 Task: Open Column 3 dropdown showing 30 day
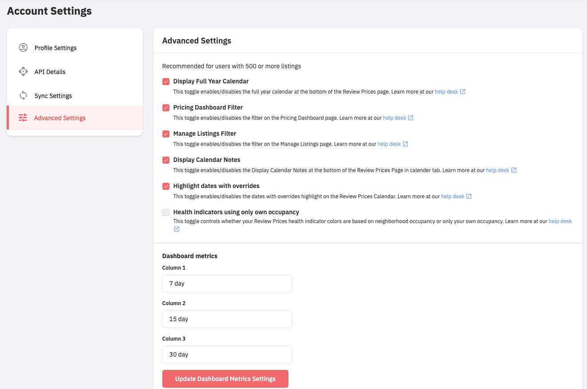point(227,354)
